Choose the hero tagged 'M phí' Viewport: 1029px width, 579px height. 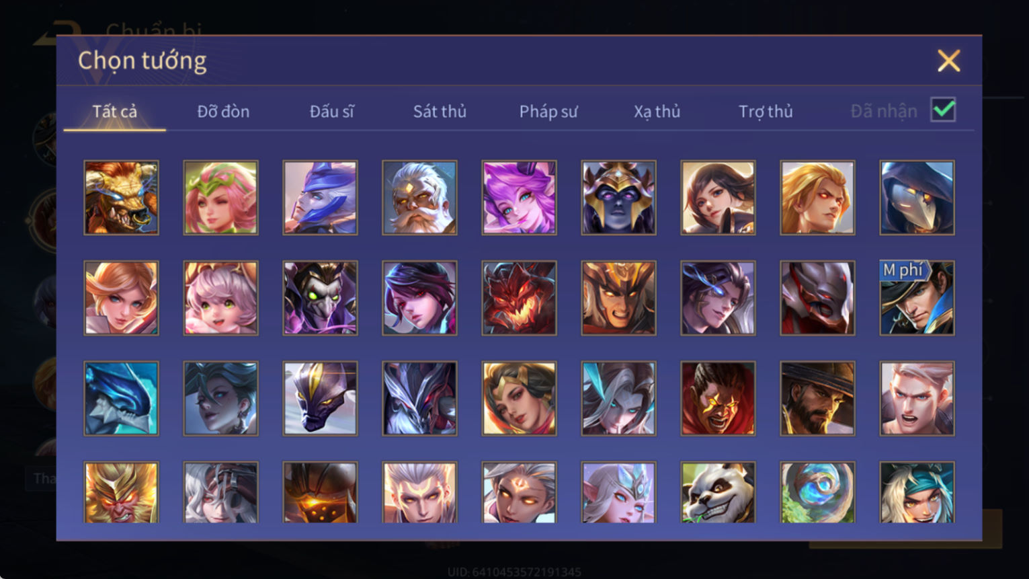click(x=917, y=298)
